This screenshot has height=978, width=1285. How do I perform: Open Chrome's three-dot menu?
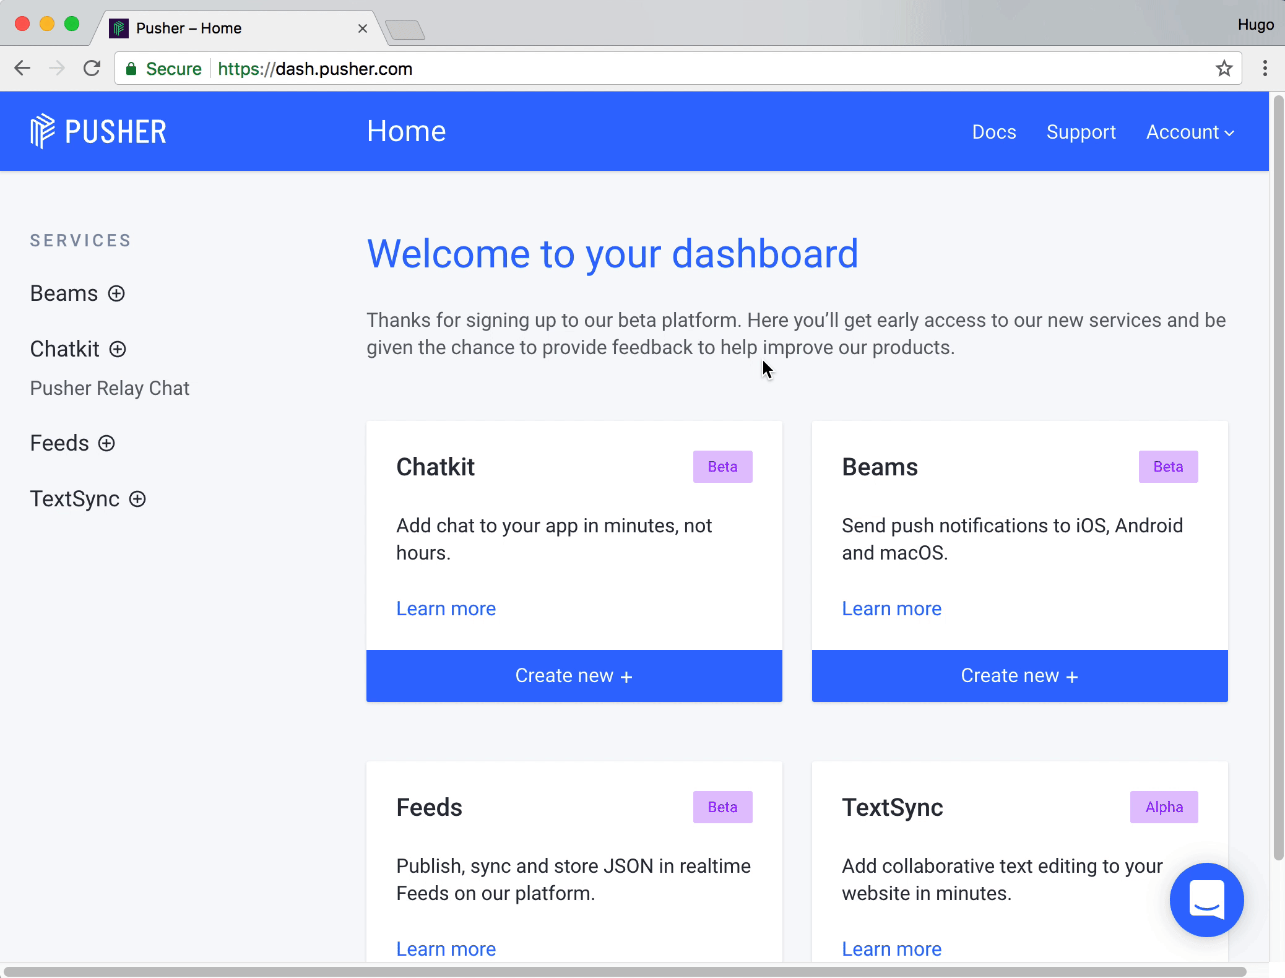pos(1265,69)
